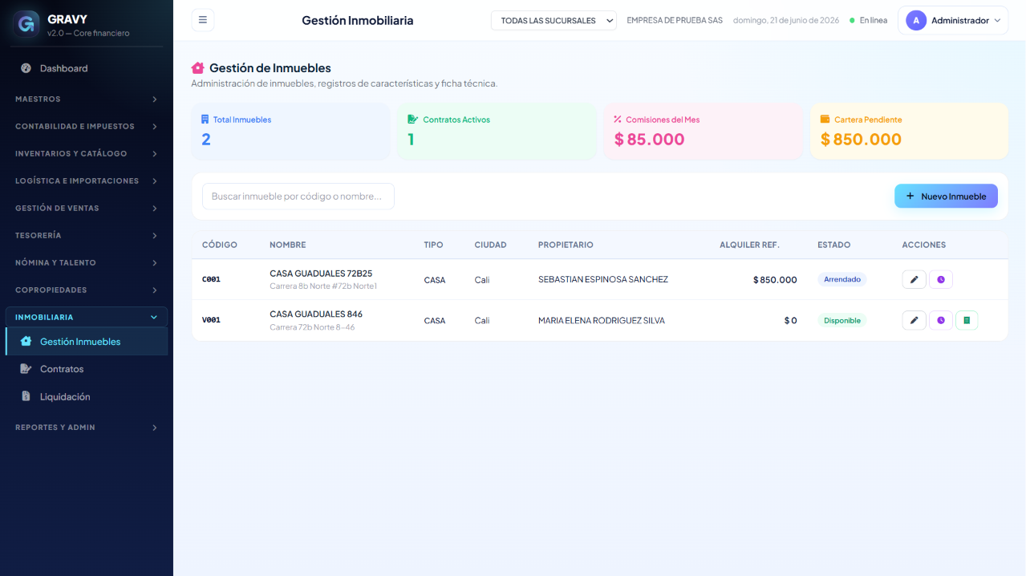The width and height of the screenshot is (1026, 576).
Task: Focus the Buscar inmueble search field
Action: click(298, 197)
